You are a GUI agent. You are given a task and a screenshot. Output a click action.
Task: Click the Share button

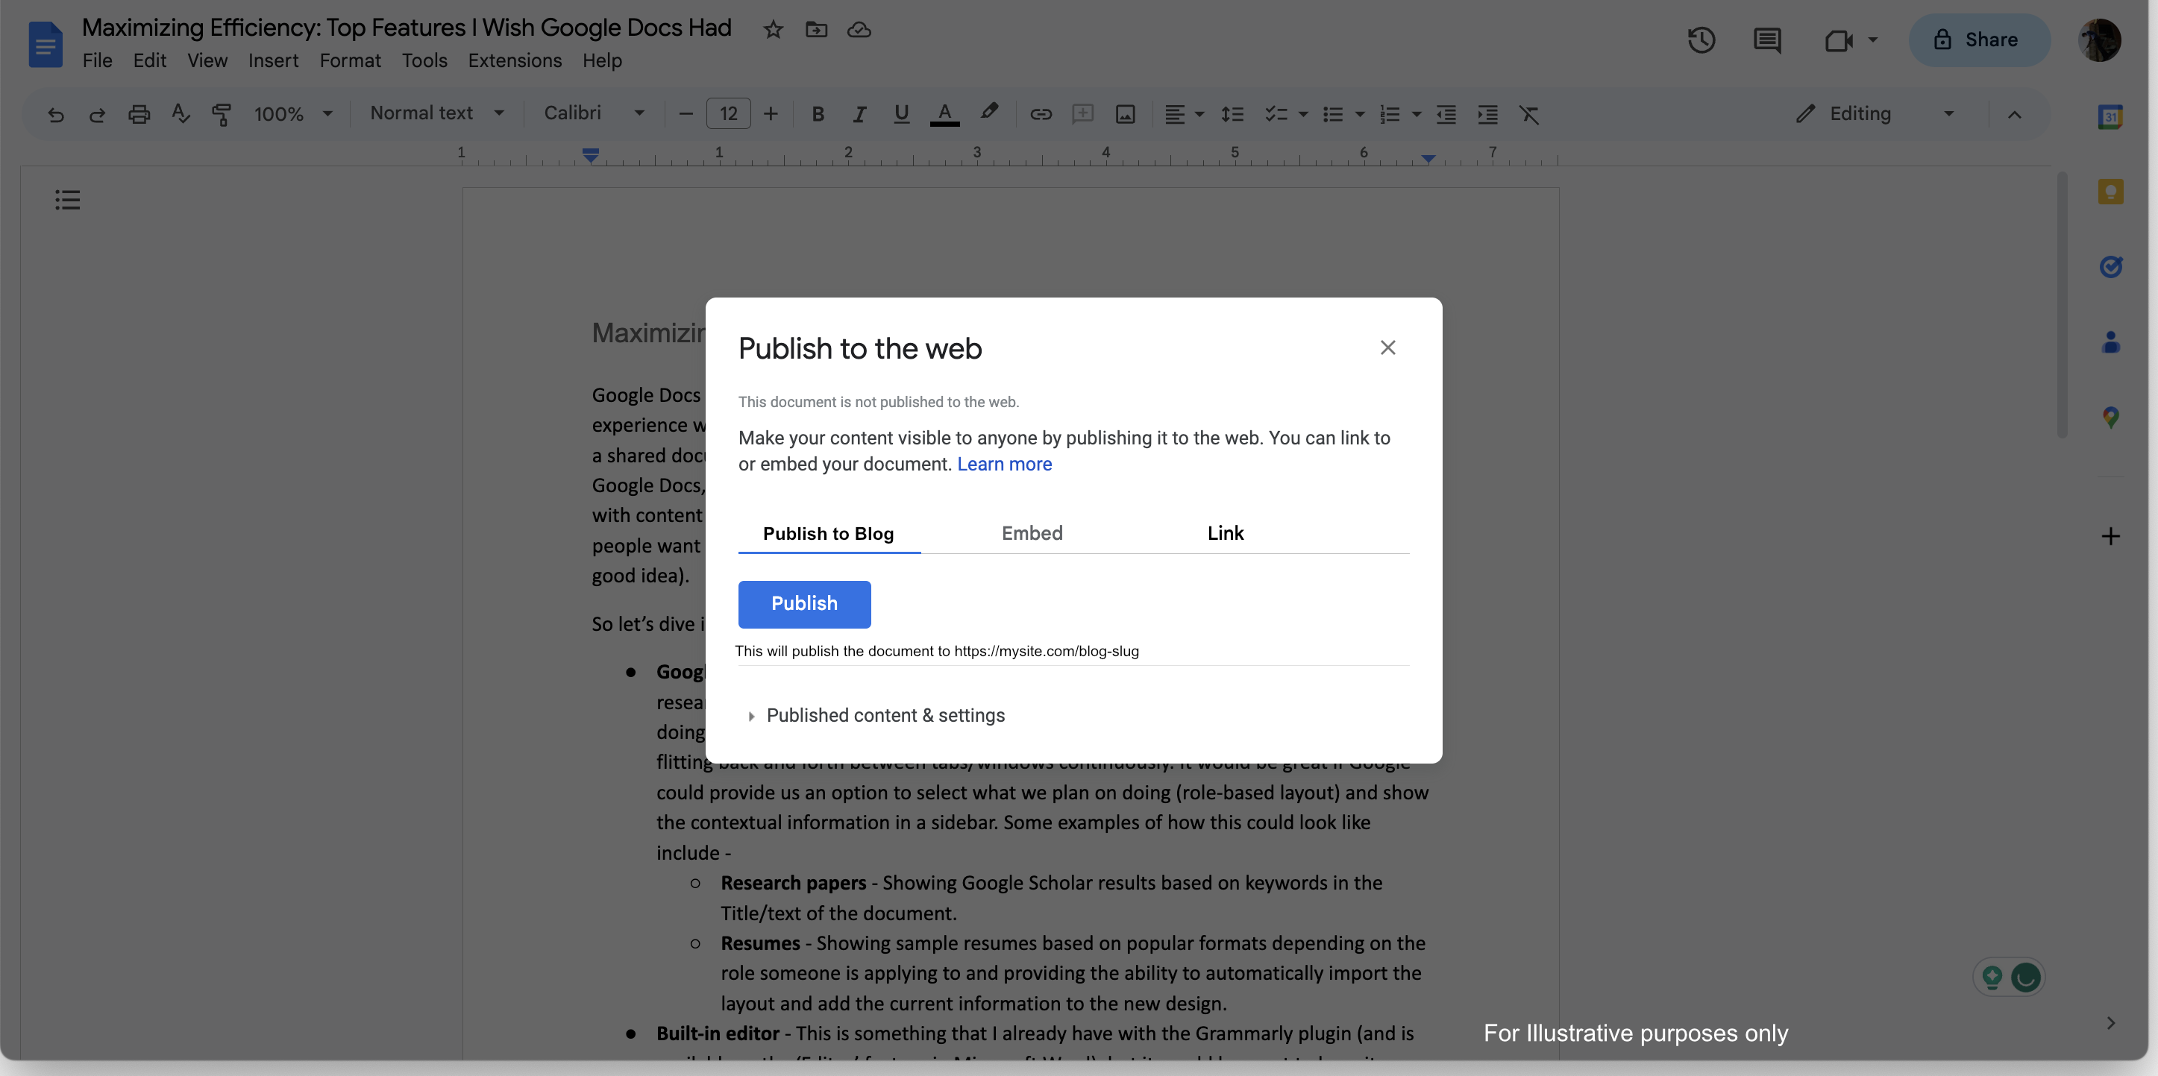(1979, 40)
